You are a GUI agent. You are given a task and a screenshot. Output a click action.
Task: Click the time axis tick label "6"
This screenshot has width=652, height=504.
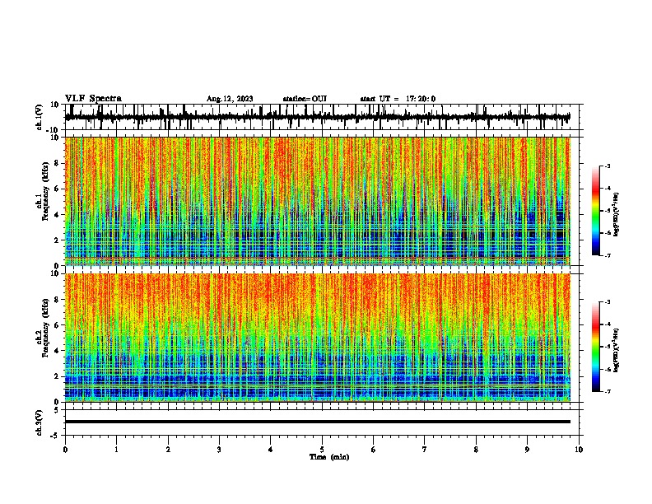[374, 450]
